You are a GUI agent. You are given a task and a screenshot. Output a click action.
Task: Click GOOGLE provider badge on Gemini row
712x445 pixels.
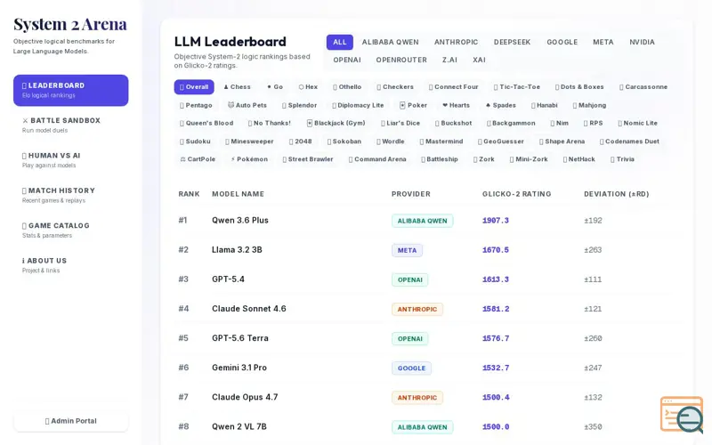411,368
